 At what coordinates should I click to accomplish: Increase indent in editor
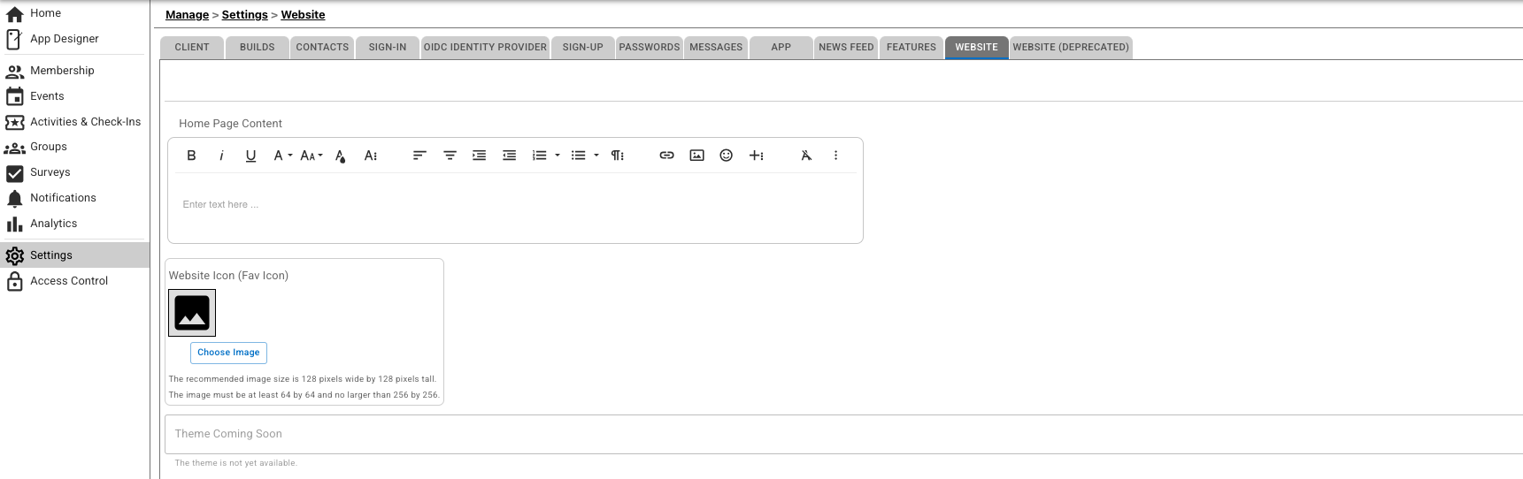(x=480, y=156)
